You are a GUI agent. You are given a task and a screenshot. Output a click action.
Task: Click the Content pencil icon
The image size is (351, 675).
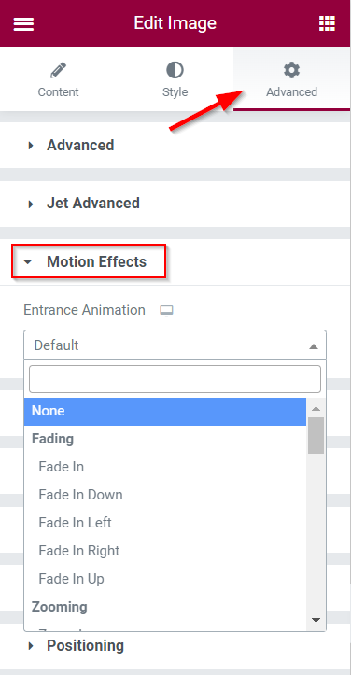58,70
